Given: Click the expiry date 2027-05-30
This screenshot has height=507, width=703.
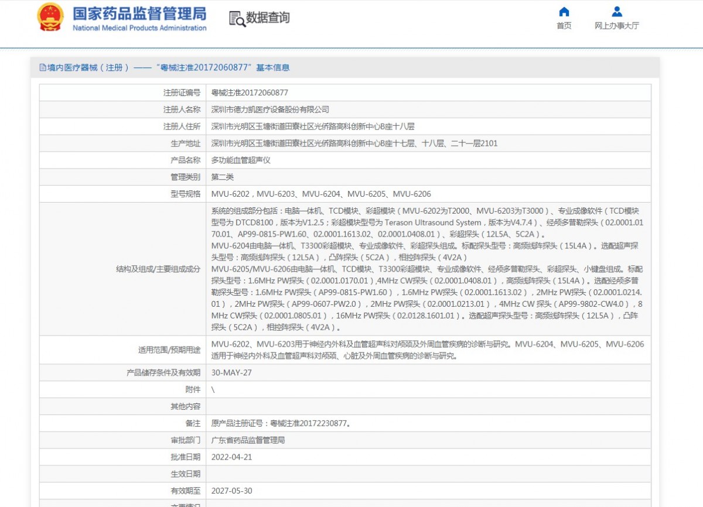Looking at the screenshot, I should pos(231,491).
